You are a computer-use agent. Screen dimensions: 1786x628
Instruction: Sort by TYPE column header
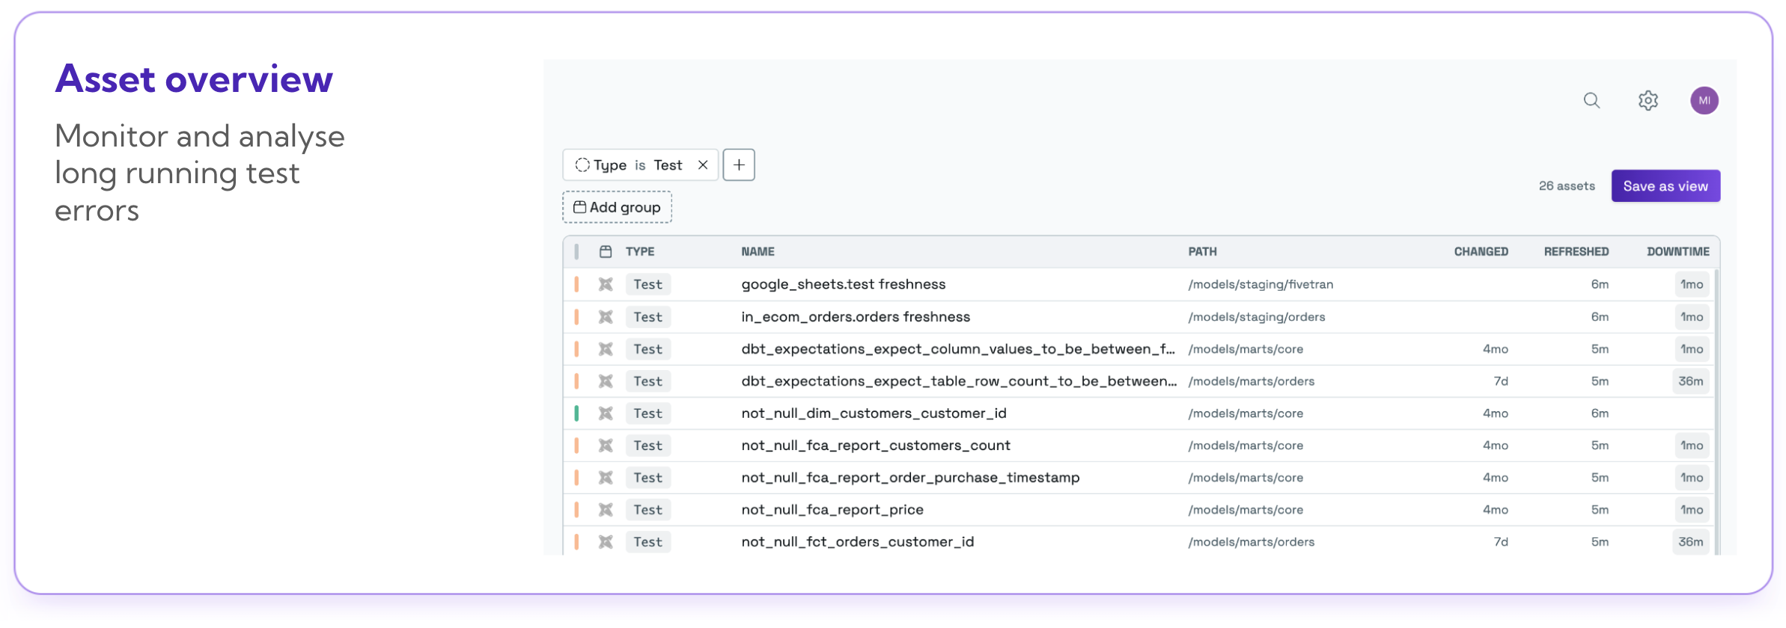coord(640,252)
